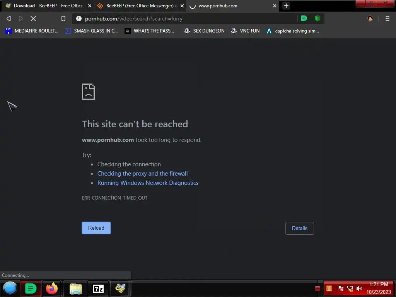Screen dimensions: 396x297
Task: Open the green shield extension icon
Action: [317, 18]
